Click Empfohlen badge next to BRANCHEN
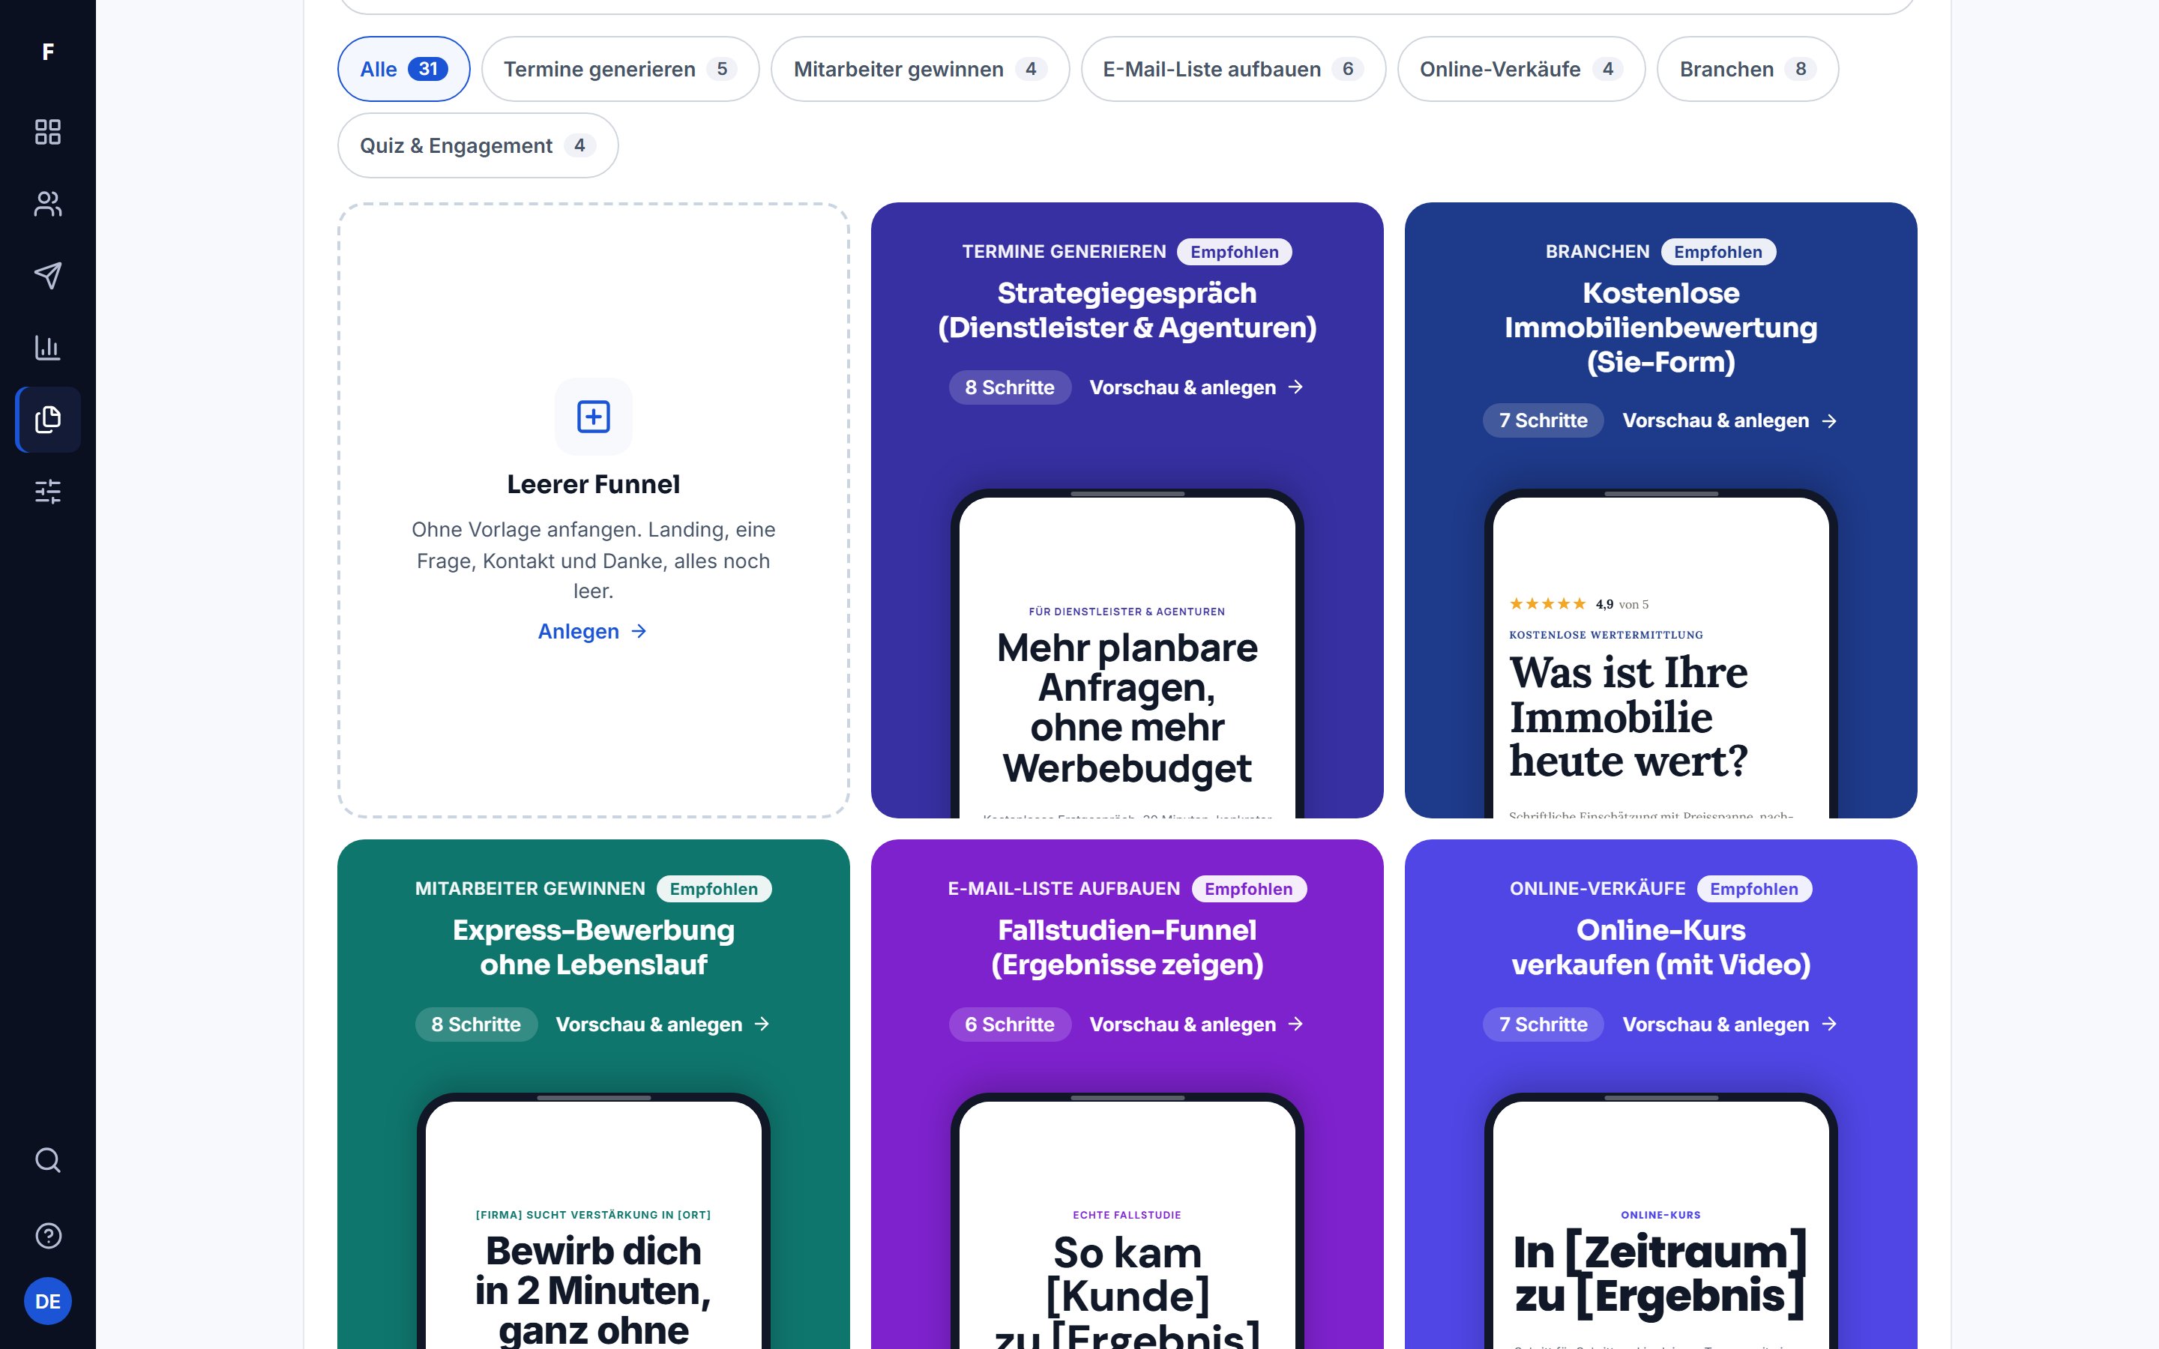This screenshot has width=2159, height=1349. pos(1717,252)
